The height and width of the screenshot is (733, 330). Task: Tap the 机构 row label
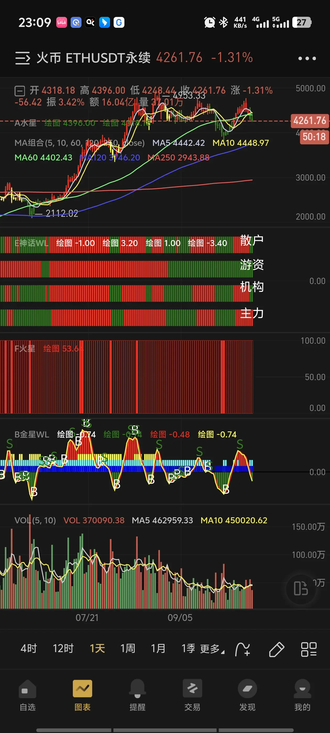coord(252,287)
